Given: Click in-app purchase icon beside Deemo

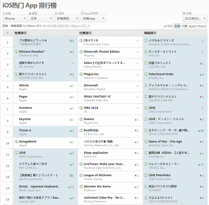Looking at the screenshot, I should point(81,119).
